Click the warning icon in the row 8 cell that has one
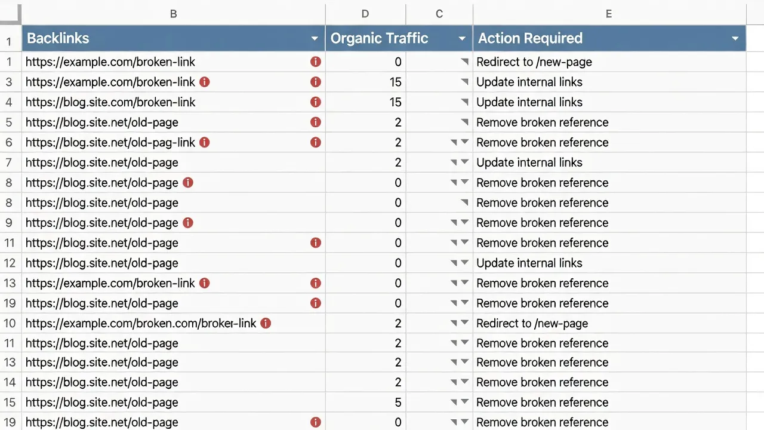This screenshot has width=764, height=430. (x=188, y=183)
